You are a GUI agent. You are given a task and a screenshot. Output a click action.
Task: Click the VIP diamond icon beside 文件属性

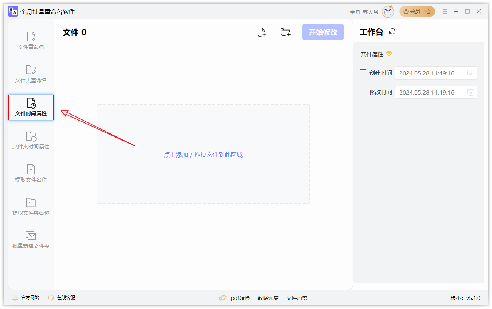point(389,54)
